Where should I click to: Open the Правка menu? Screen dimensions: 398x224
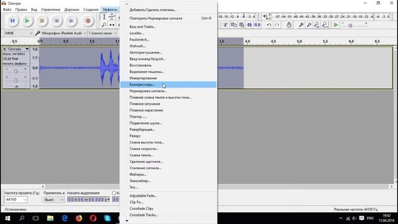pos(21,9)
